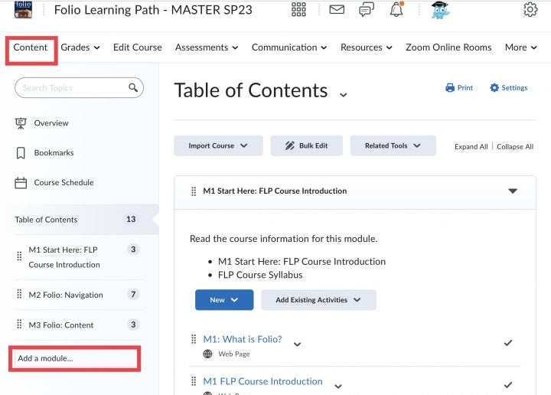The image size is (551, 395).
Task: Open the notifications bell icon
Action: (396, 9)
